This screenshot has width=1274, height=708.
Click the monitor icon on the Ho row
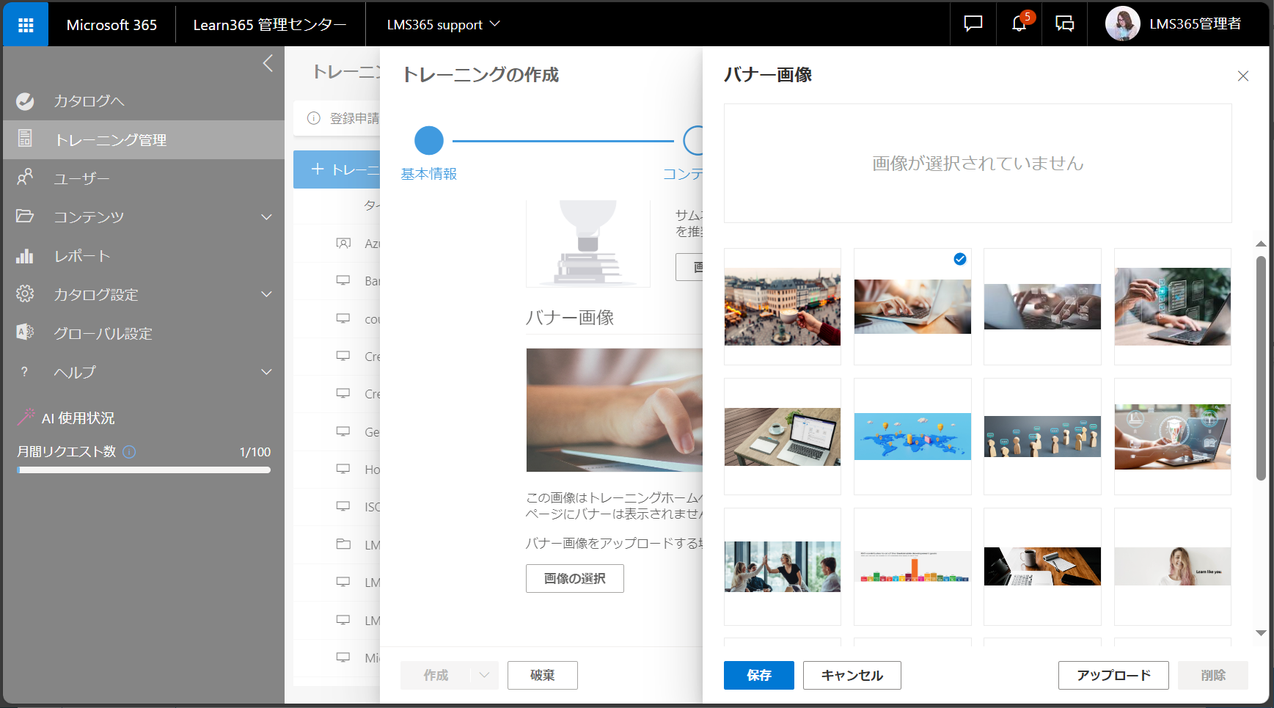(343, 469)
